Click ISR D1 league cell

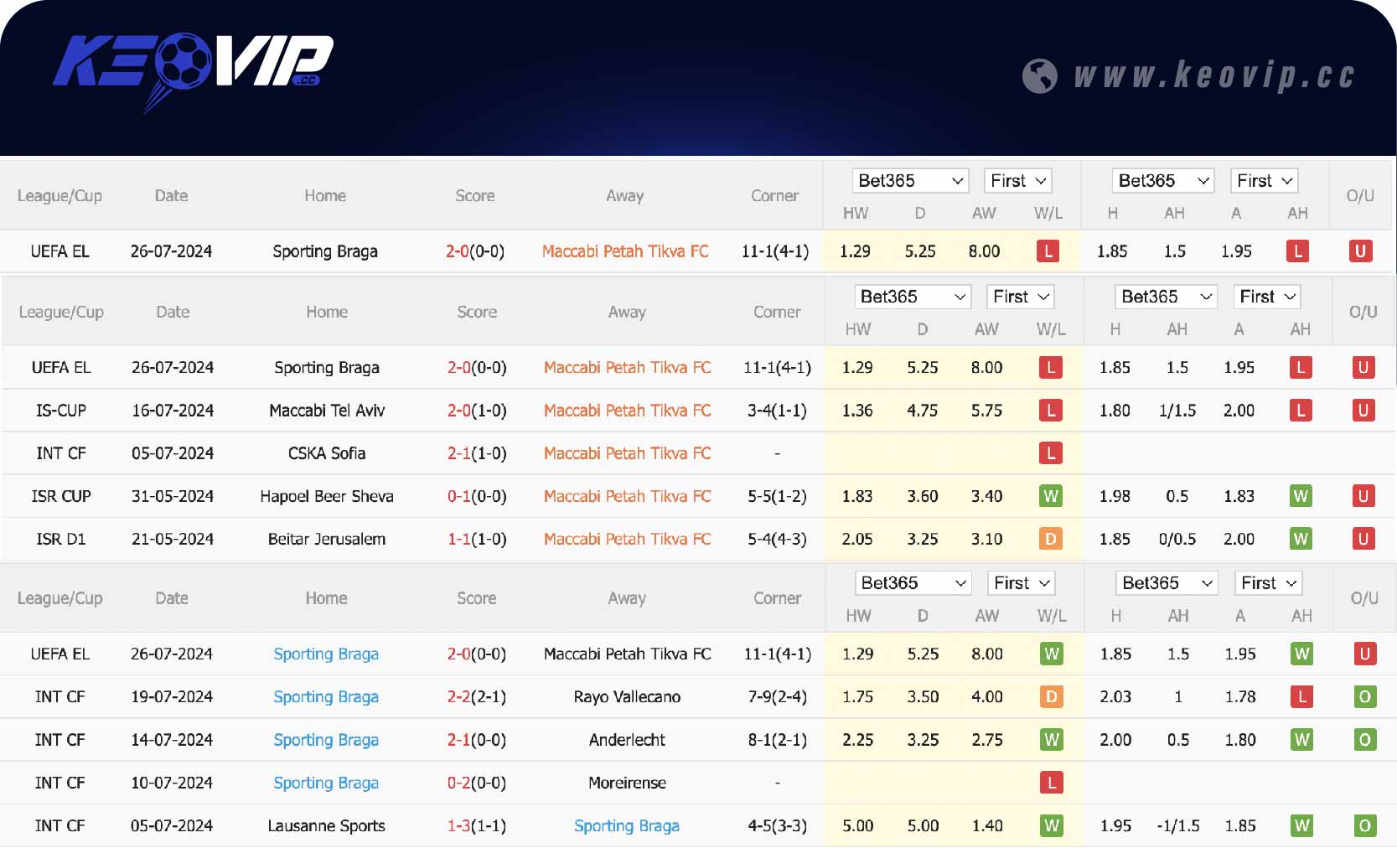(x=61, y=539)
